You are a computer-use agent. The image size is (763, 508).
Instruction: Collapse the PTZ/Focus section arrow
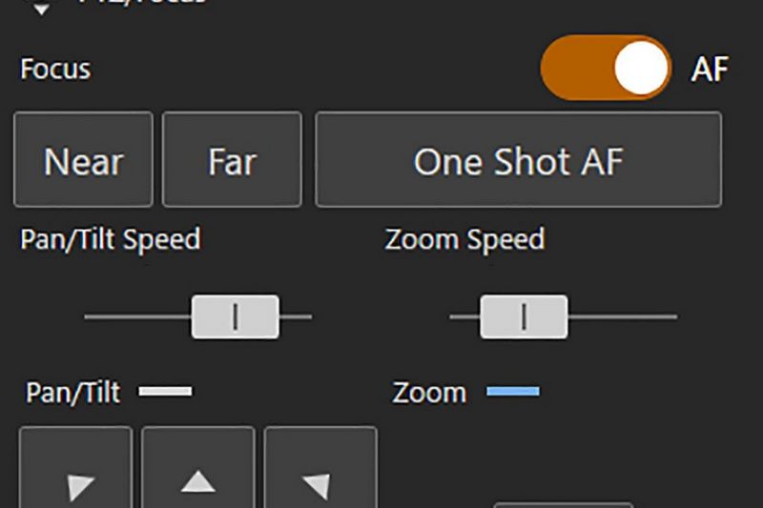42,8
